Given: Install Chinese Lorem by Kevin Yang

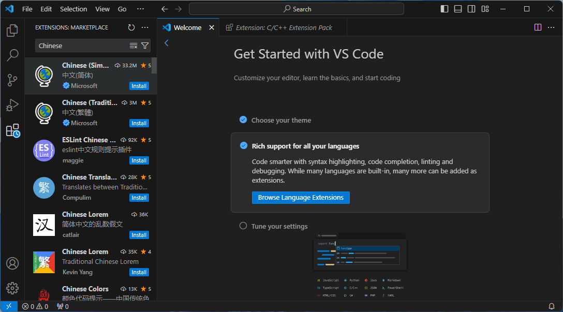Looking at the screenshot, I should [139, 273].
